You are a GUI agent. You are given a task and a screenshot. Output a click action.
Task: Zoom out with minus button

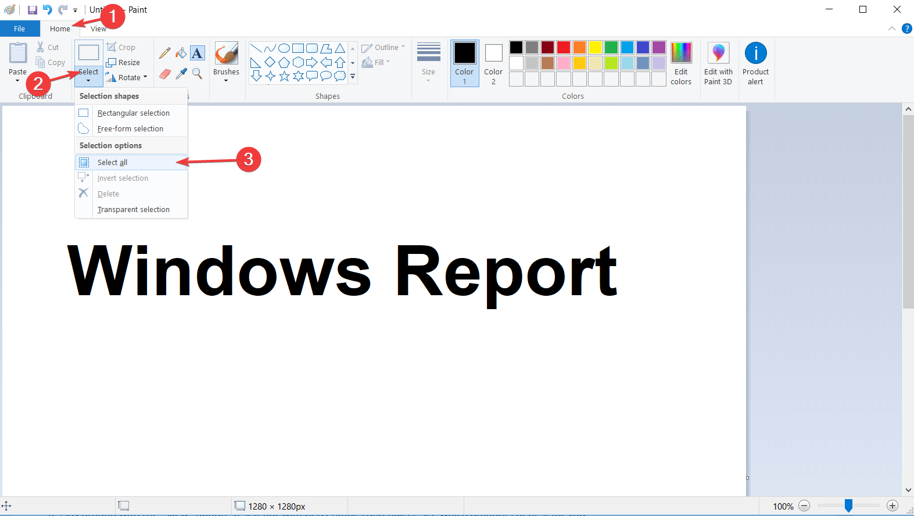pyautogui.click(x=804, y=506)
